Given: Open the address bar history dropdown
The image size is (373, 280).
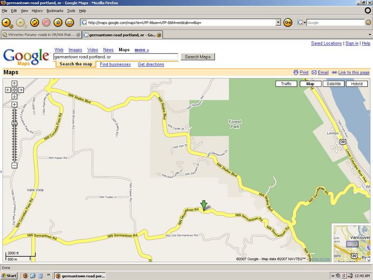Looking at the screenshot, I should pos(278,22).
